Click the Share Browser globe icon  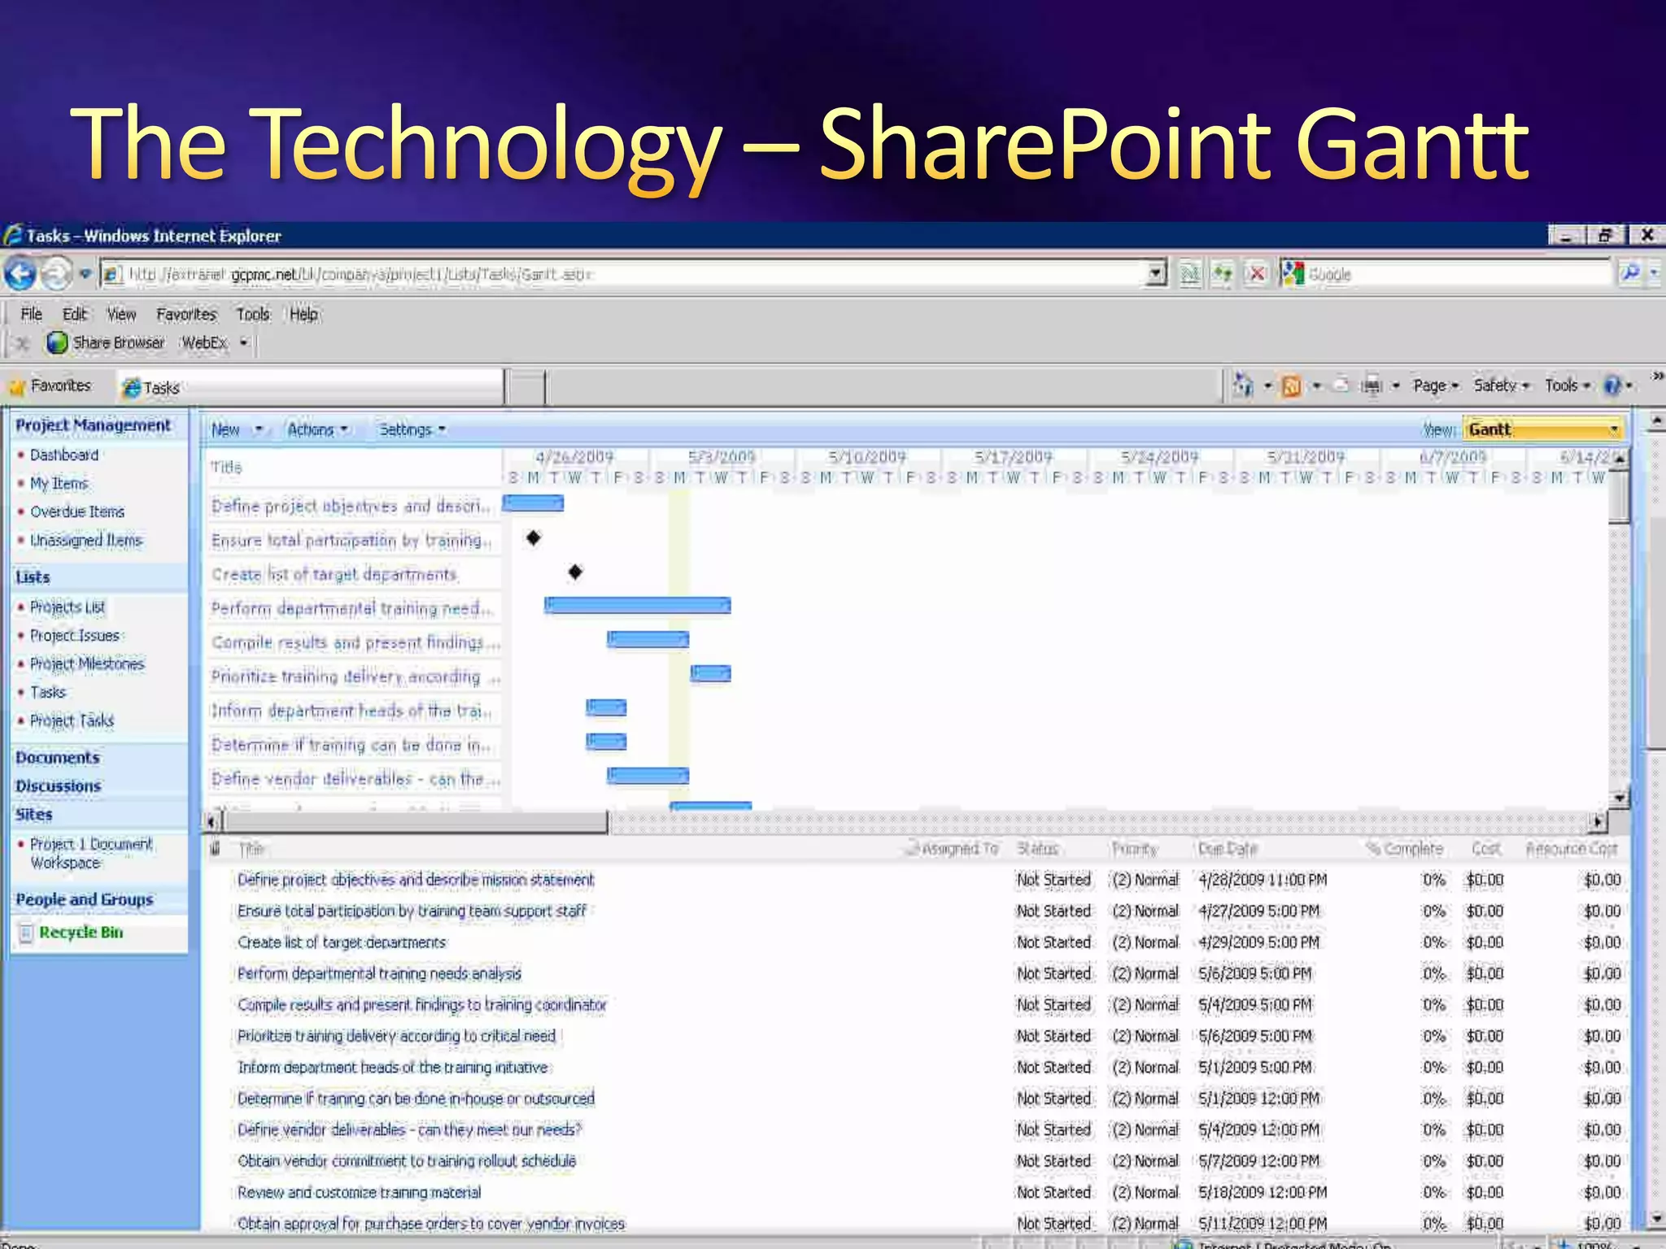click(57, 343)
